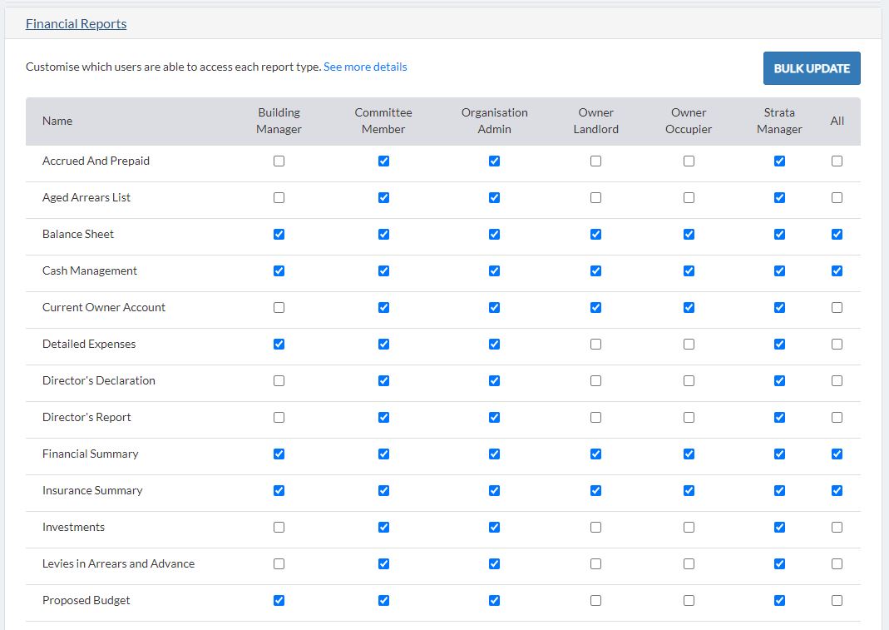Image resolution: width=889 pixels, height=630 pixels.
Task: Uncheck Building Manager for Proposed Budget
Action: (x=279, y=601)
